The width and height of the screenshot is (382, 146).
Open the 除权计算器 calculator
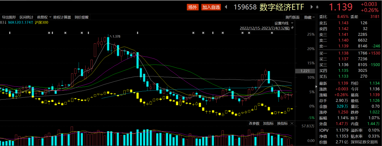pyautogui.click(x=62, y=17)
